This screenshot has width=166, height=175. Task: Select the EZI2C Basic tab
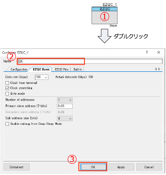41,69
